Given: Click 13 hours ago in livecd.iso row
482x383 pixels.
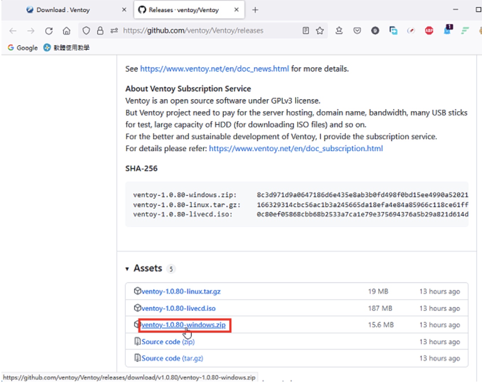Looking at the screenshot, I should [440, 308].
